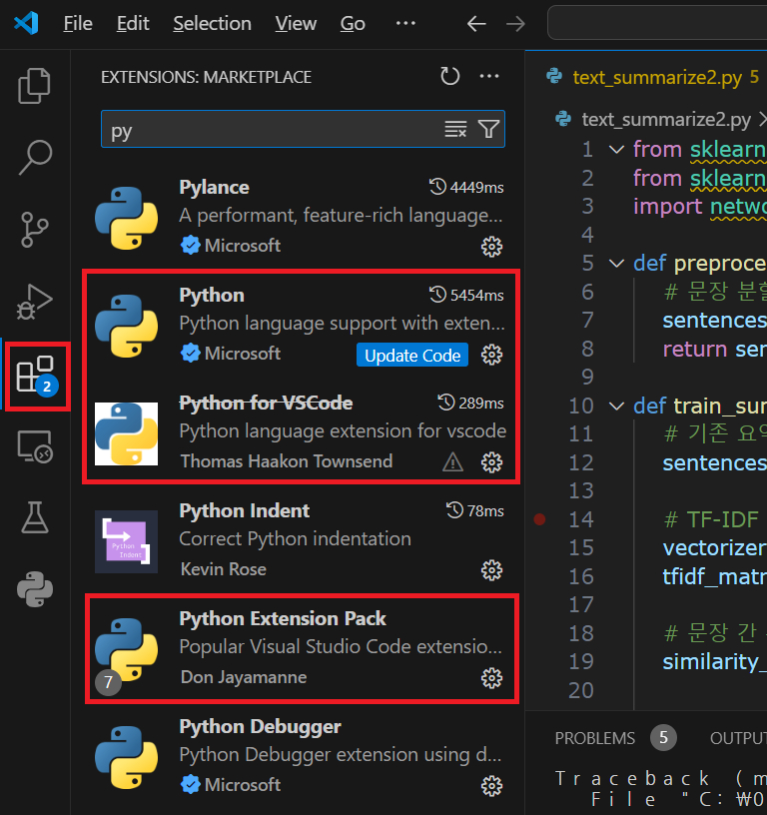Select the Python Indent extension title
This screenshot has height=815, width=767.
click(245, 511)
